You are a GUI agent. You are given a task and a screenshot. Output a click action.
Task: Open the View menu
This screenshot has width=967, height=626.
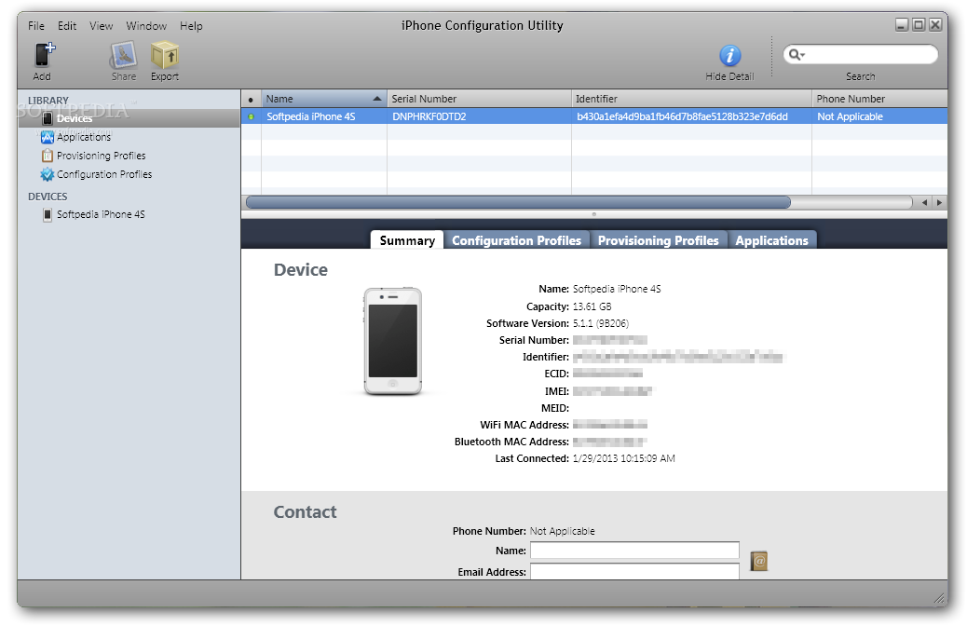tap(102, 26)
